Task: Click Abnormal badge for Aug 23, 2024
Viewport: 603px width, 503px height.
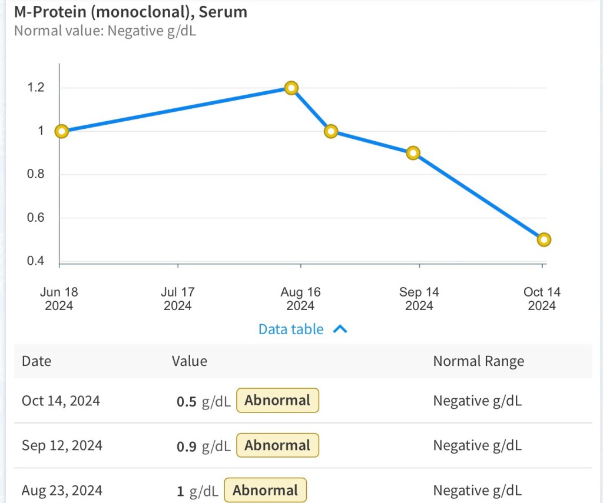Action: (265, 490)
